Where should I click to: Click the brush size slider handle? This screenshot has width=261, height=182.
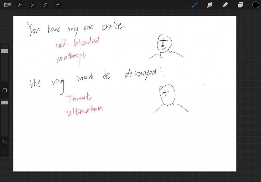pyautogui.click(x=5, y=51)
